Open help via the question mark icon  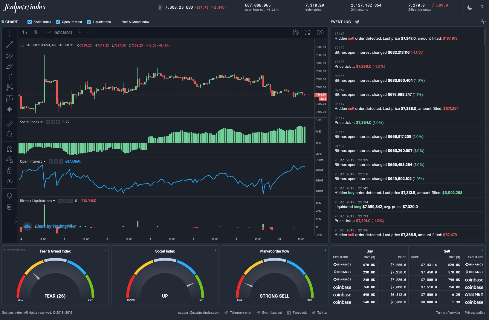click(x=482, y=7)
